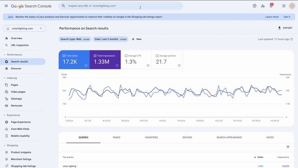Edit the Search type: Web filter
Image resolution: width=298 pixels, height=168 pixels.
click(75, 39)
